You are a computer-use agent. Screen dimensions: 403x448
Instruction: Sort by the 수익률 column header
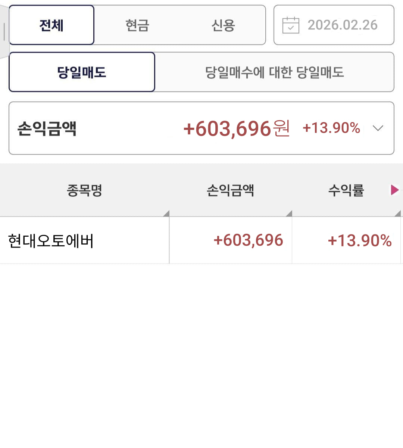[346, 190]
